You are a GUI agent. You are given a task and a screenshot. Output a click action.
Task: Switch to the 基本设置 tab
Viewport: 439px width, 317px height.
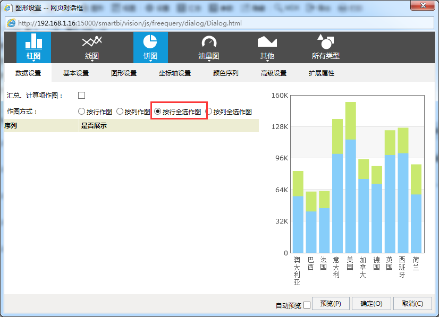(x=76, y=73)
